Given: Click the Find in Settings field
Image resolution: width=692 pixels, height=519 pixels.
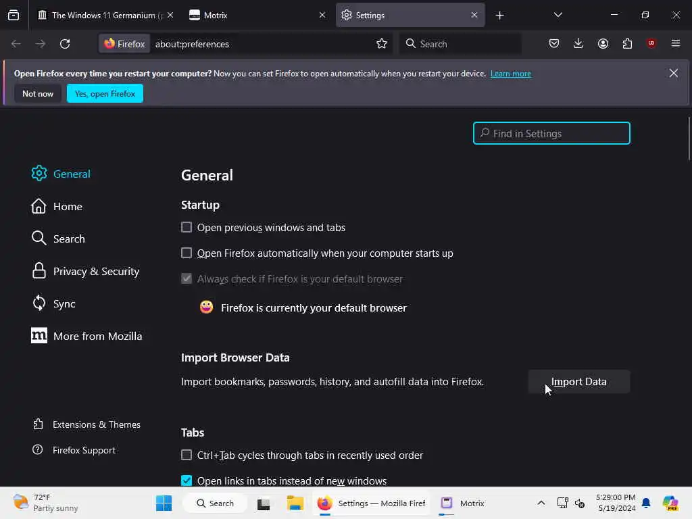Looking at the screenshot, I should [551, 133].
